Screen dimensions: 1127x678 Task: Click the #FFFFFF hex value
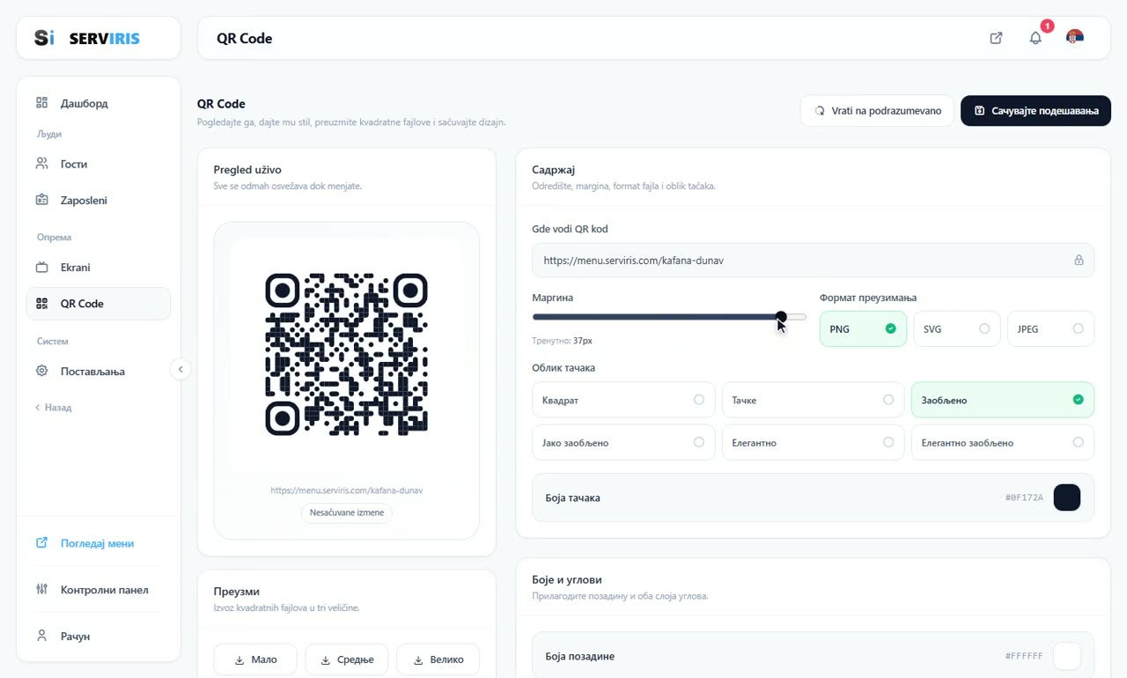1024,656
